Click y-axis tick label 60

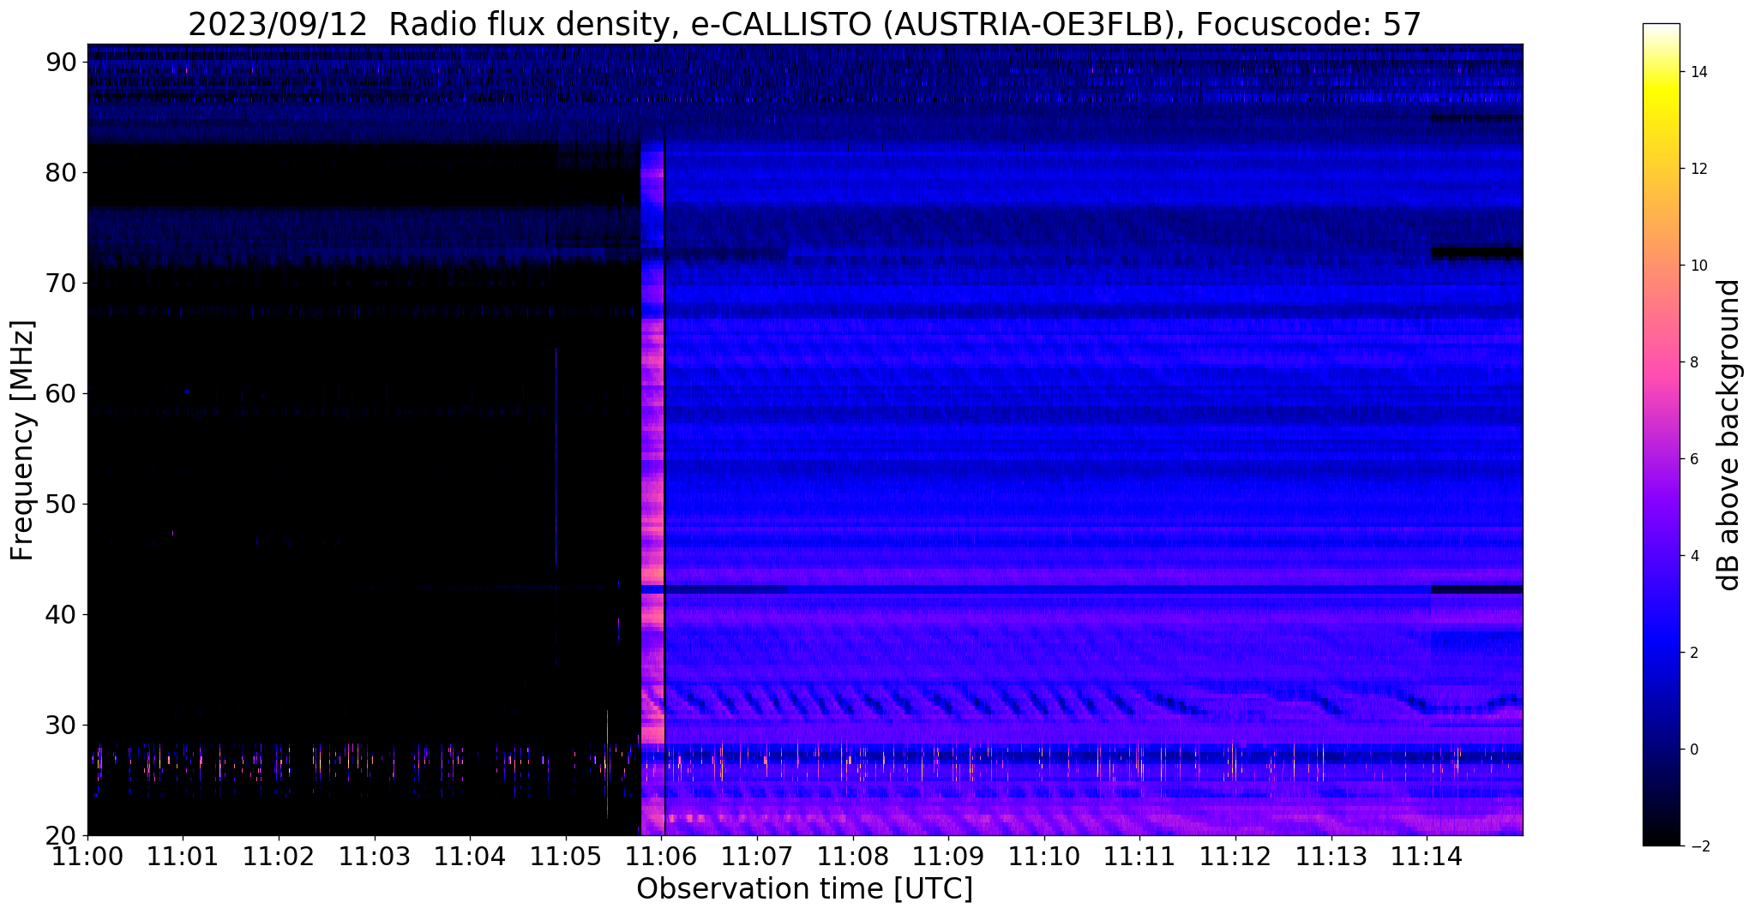point(63,393)
